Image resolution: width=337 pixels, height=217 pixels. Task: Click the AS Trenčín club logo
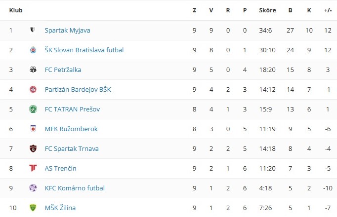point(33,168)
